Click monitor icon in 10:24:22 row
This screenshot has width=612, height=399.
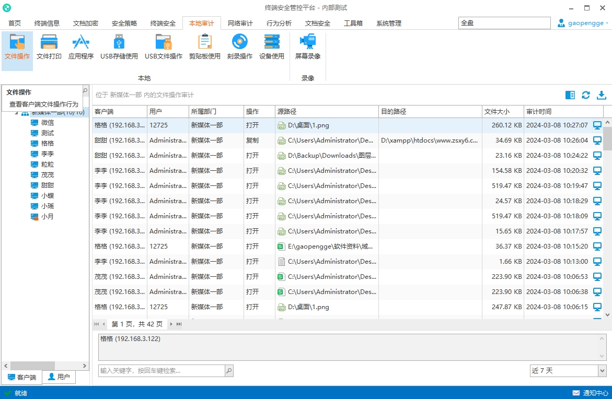click(x=597, y=156)
